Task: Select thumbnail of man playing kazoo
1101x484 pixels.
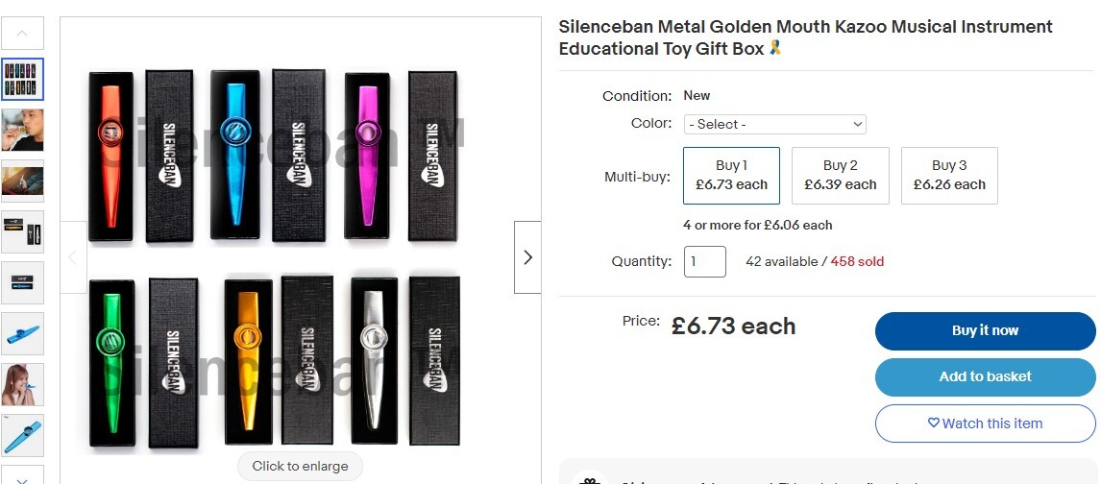Action: (x=22, y=130)
